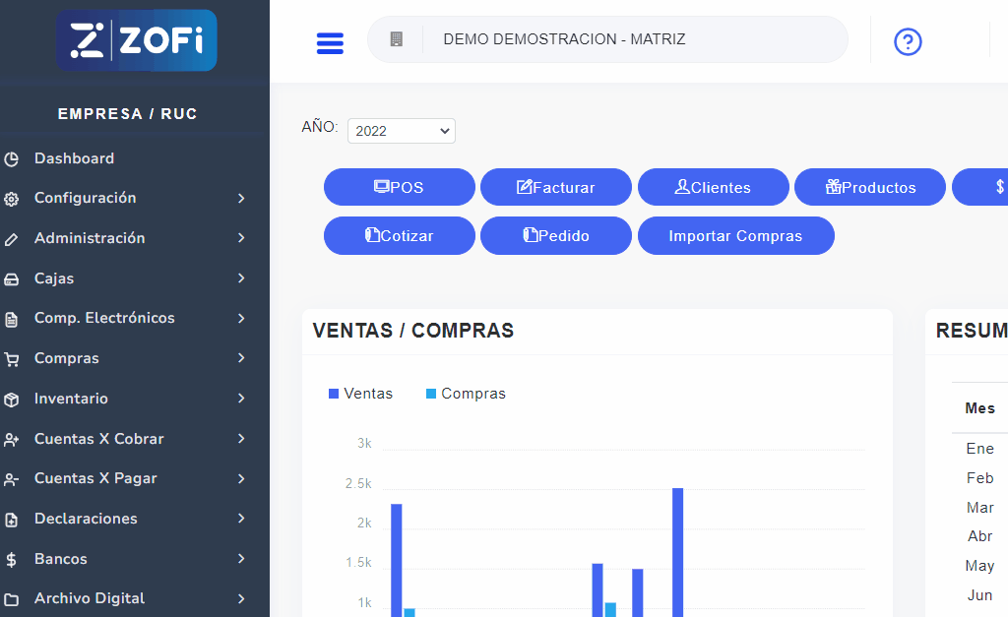Expand the Cajas submenu chevron
This screenshot has height=617, width=1008.
[241, 278]
